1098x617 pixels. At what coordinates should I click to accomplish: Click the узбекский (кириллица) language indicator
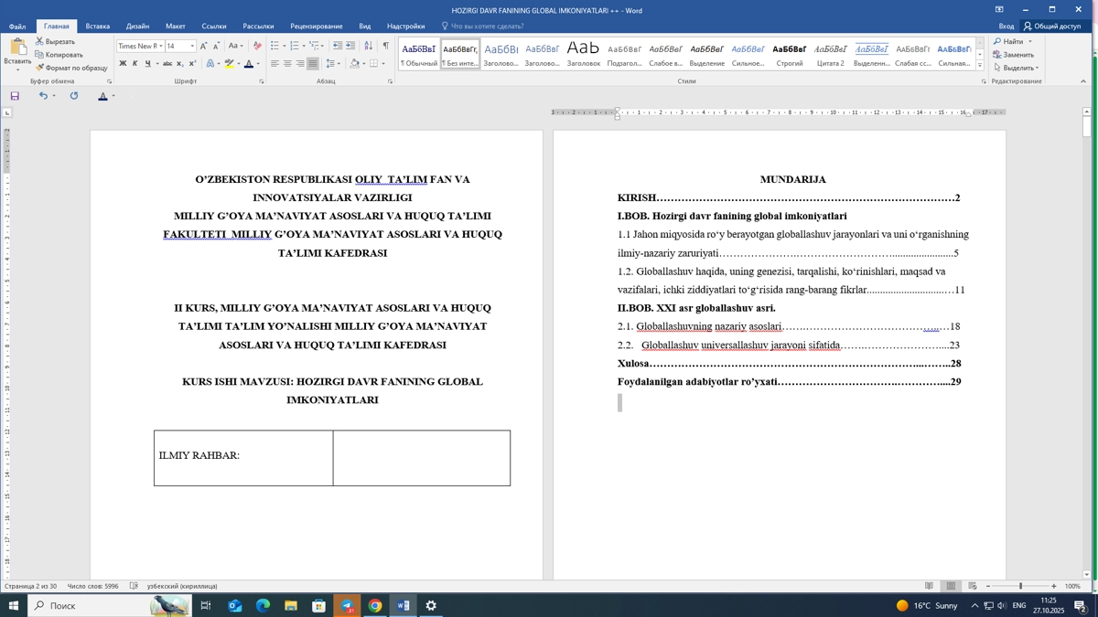tap(181, 585)
